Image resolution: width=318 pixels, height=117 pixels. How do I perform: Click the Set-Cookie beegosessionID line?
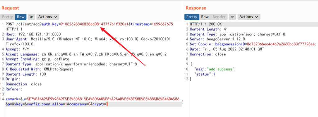click(x=253, y=44)
